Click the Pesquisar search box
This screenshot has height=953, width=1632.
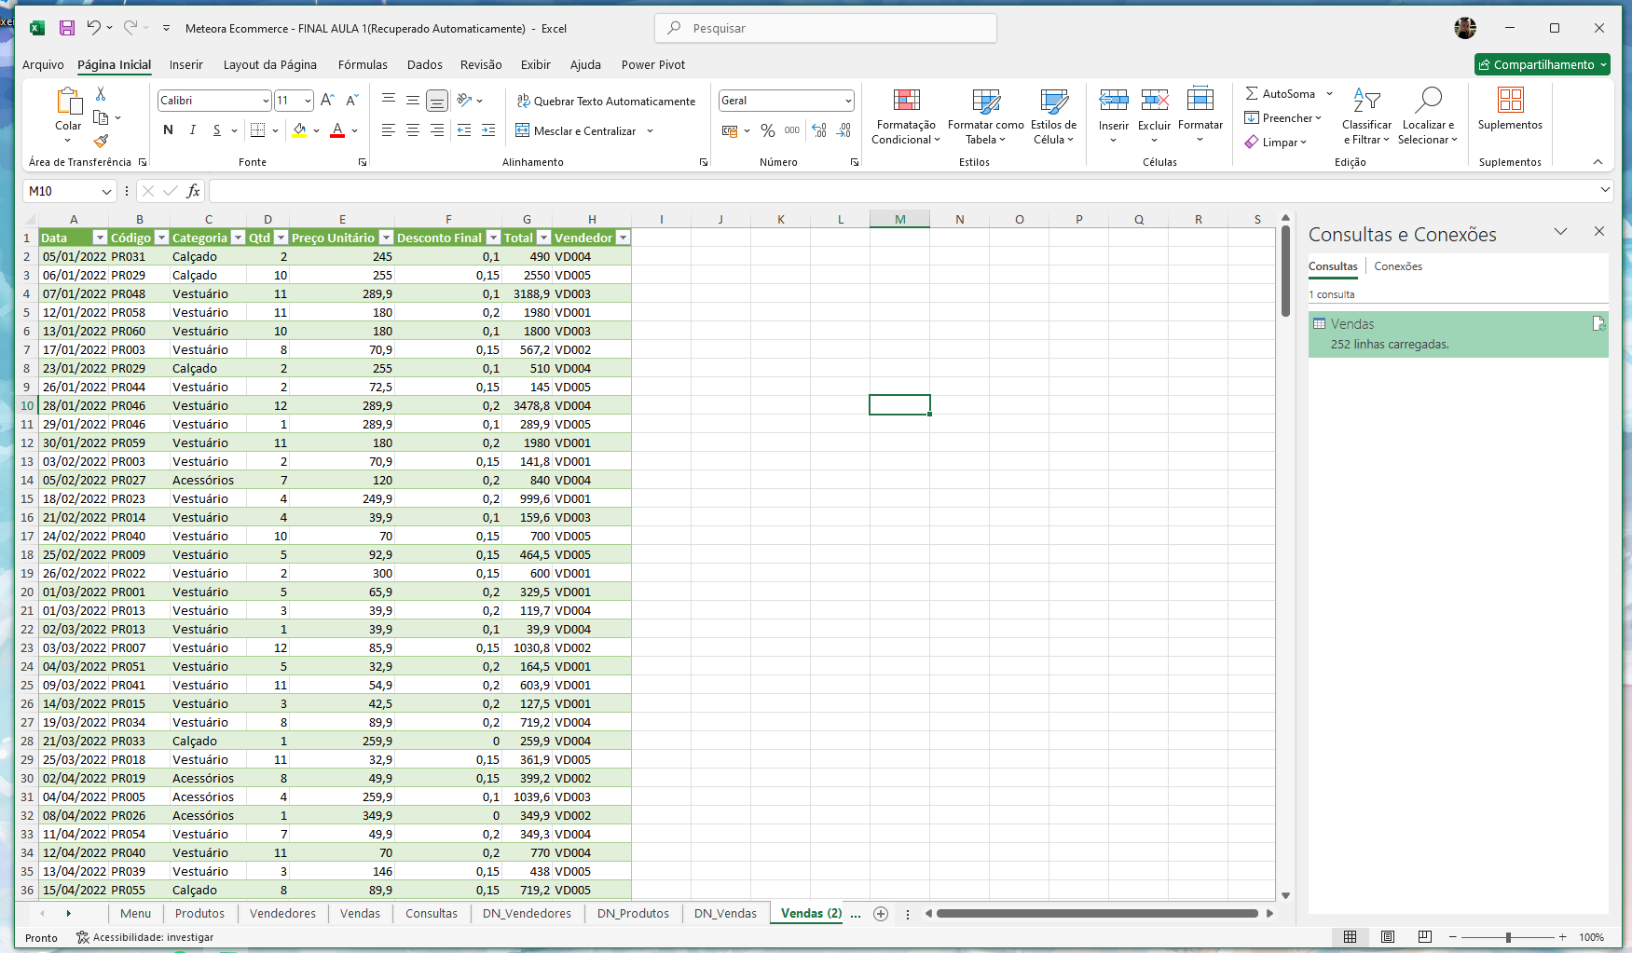point(826,29)
